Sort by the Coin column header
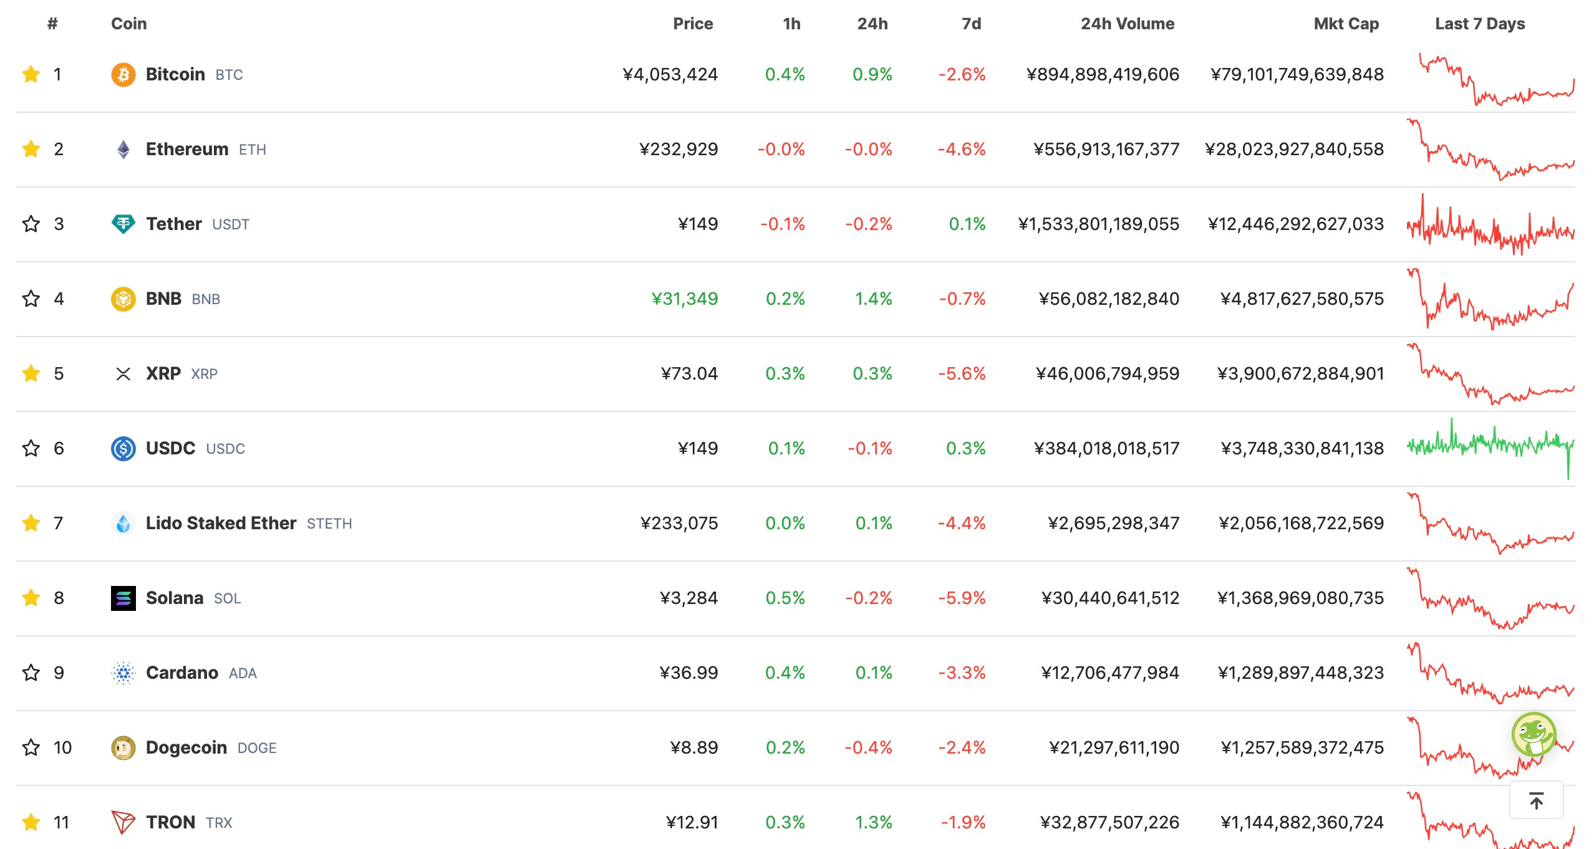 pos(129,24)
